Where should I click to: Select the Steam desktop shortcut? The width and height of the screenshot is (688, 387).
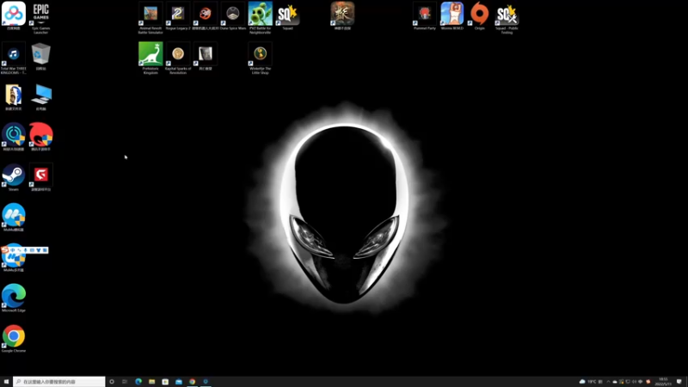tap(14, 177)
